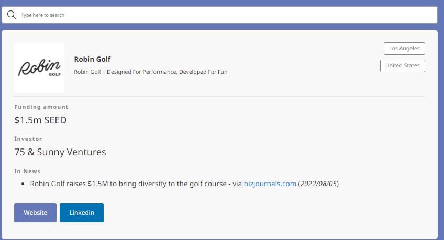Click the Robin Golf logo image
The height and width of the screenshot is (240, 444).
[x=39, y=67]
